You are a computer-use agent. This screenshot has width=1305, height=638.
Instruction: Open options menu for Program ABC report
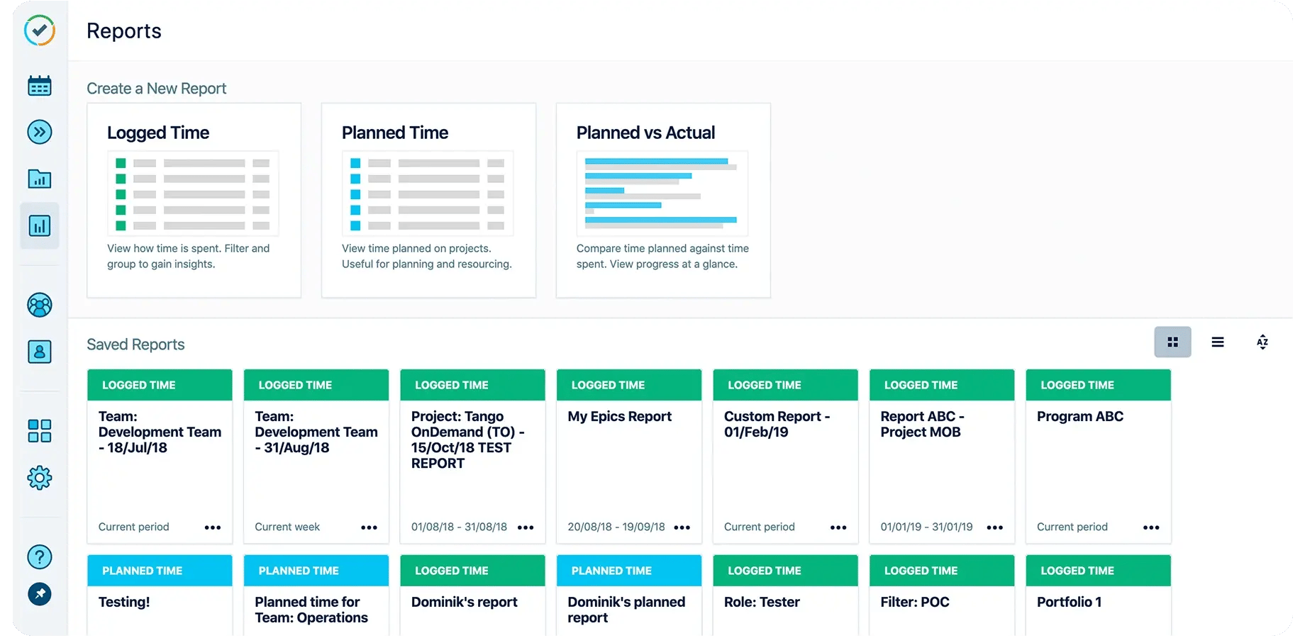(1151, 527)
